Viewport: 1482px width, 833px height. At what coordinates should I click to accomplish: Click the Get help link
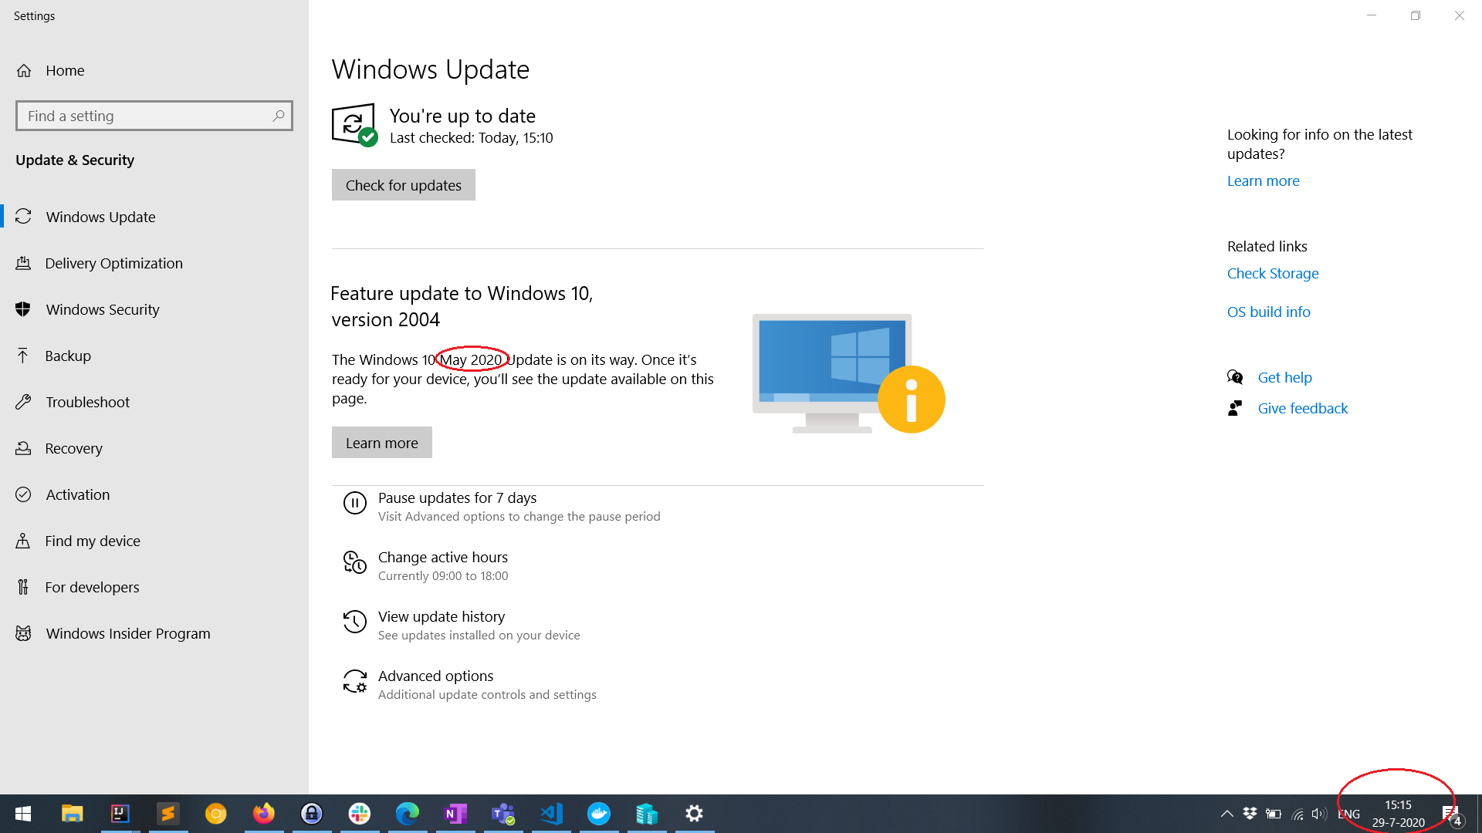[1285, 377]
